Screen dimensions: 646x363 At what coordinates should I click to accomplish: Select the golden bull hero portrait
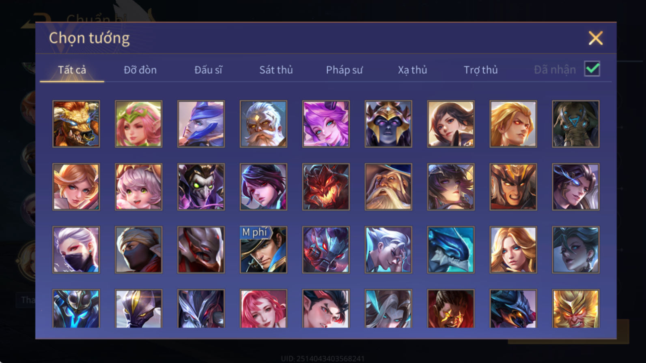76,124
